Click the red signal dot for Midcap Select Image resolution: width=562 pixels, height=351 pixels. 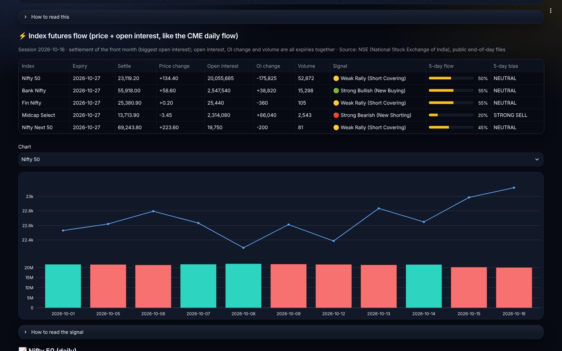[x=336, y=115]
